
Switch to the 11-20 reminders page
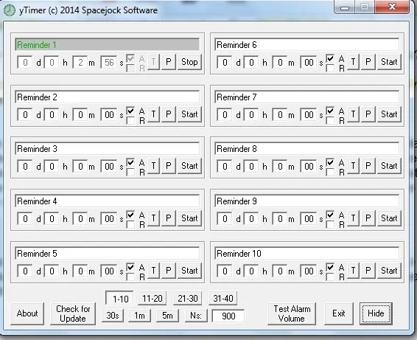point(152,299)
